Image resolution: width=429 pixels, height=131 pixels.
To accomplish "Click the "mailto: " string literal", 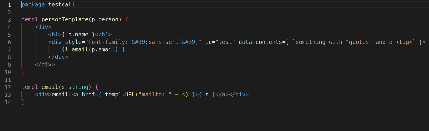I will (x=155, y=95).
